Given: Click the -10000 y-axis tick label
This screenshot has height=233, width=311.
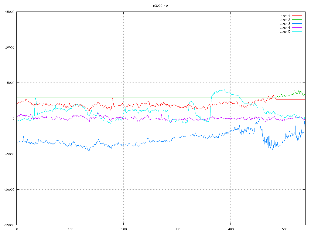Looking at the screenshot, I should tap(9, 189).
